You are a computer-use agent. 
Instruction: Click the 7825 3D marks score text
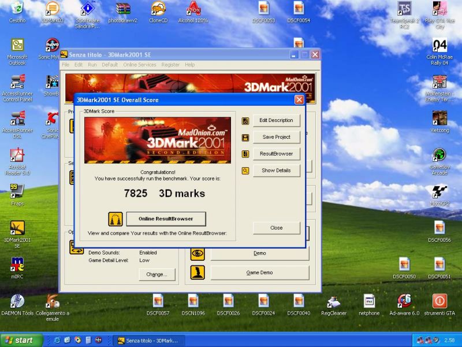click(x=165, y=194)
